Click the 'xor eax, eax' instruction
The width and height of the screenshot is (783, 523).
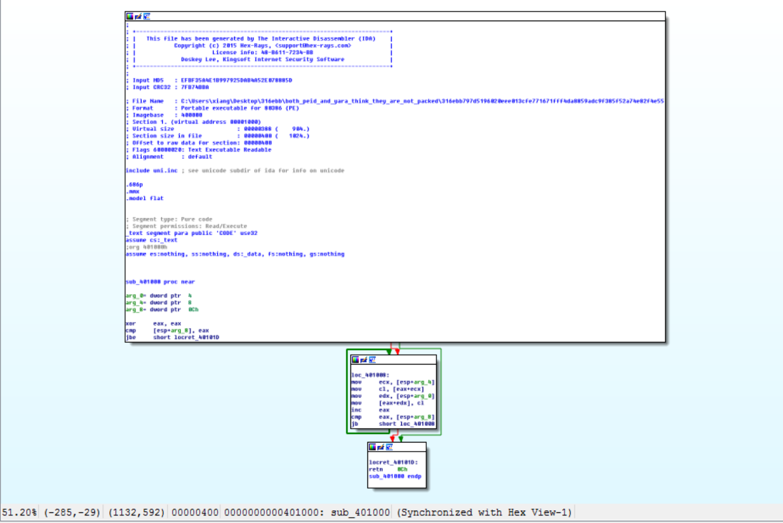point(154,323)
